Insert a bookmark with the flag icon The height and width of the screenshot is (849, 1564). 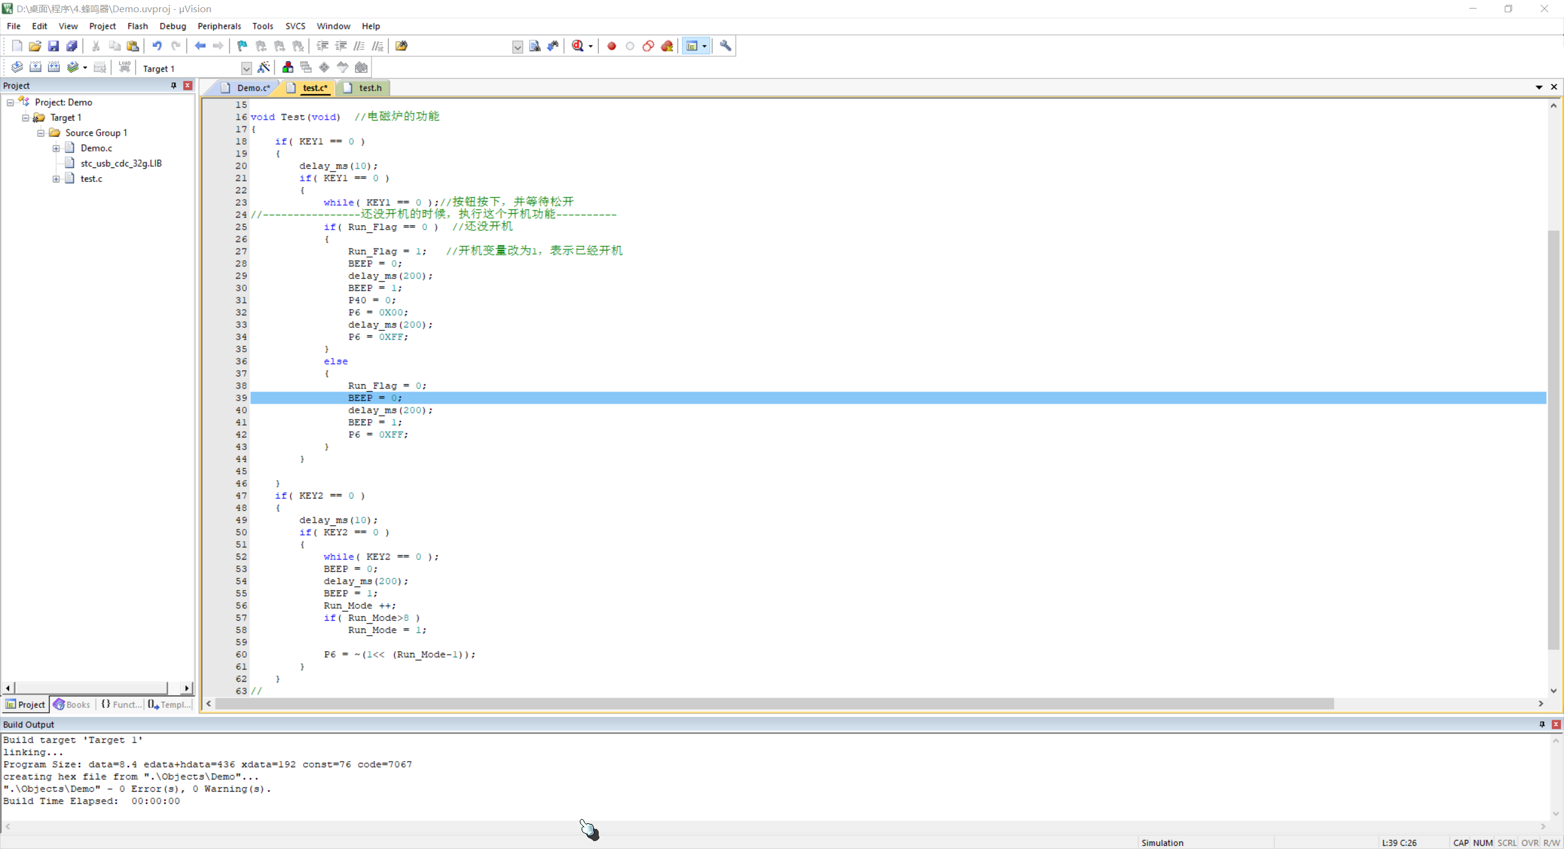243,46
